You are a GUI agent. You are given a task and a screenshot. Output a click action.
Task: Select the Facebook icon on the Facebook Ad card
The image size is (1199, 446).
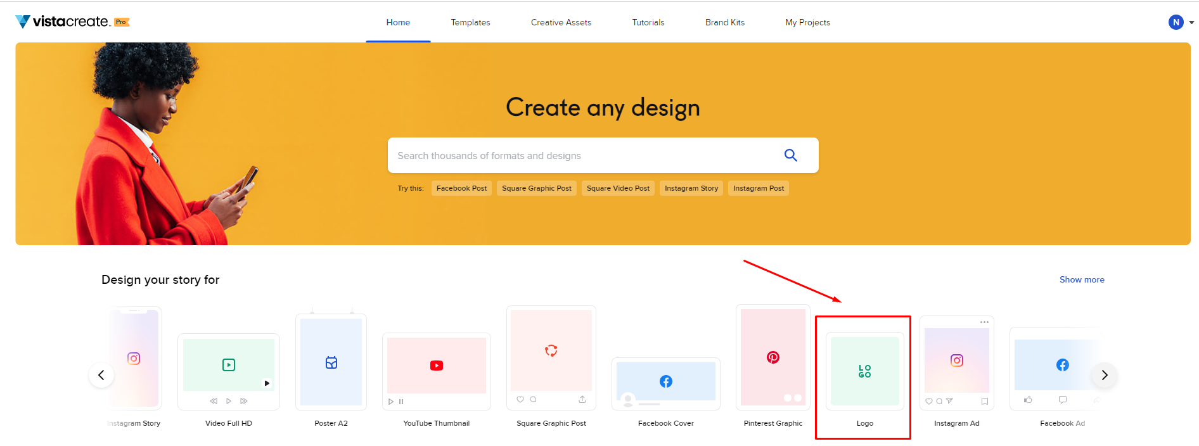pos(1063,365)
